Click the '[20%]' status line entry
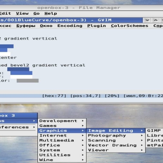Image resolution: width=163 pixels, height=163 pixels. tap(112, 96)
